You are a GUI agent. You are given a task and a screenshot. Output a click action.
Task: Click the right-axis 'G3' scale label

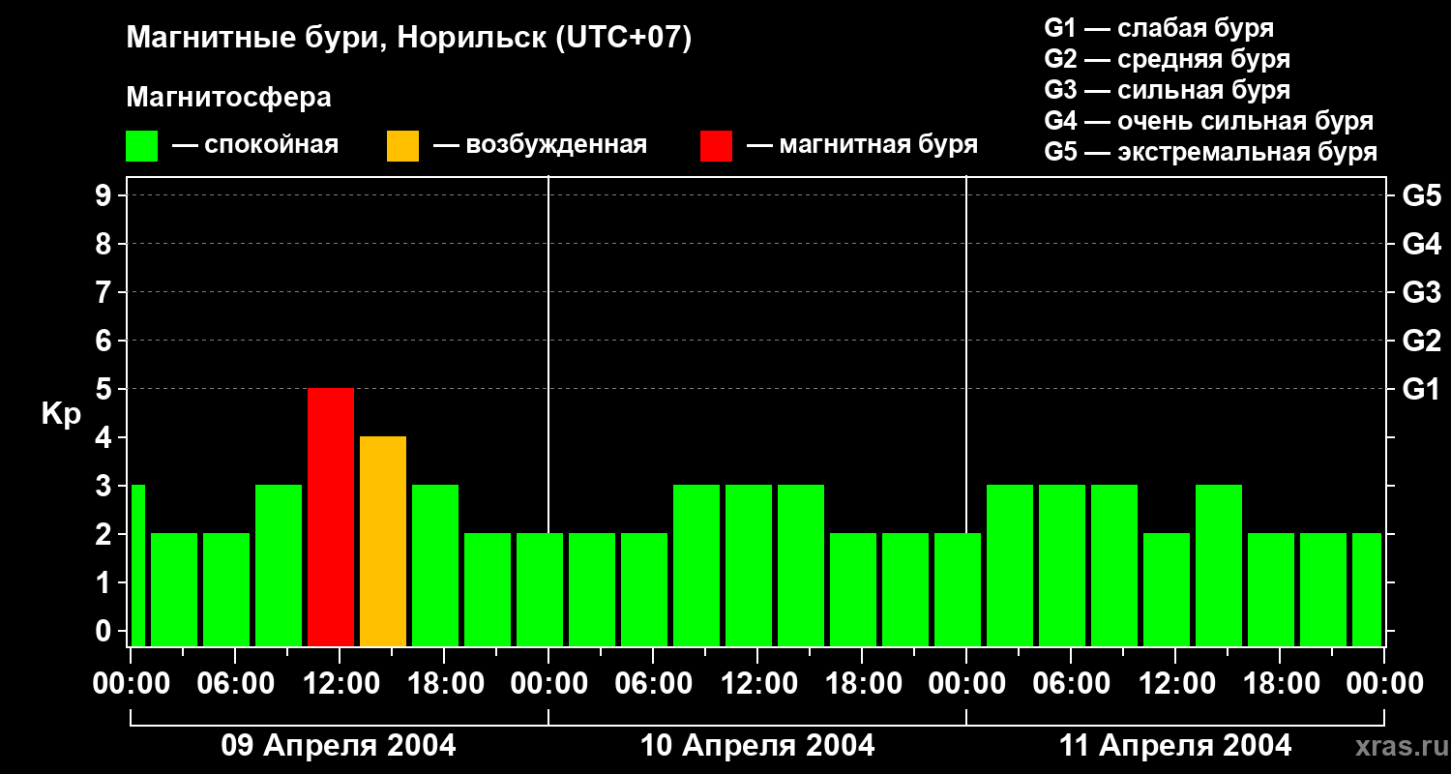point(1421,292)
